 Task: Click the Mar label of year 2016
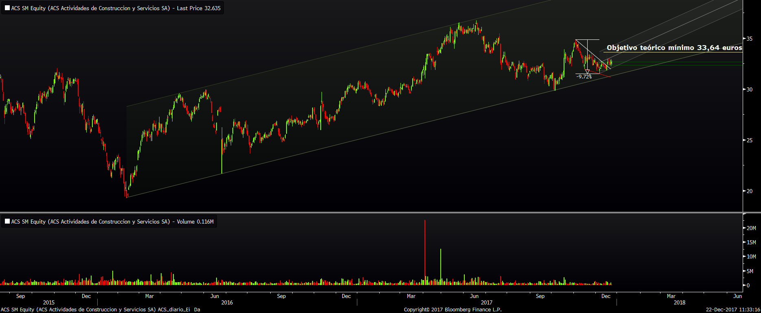coord(149,296)
